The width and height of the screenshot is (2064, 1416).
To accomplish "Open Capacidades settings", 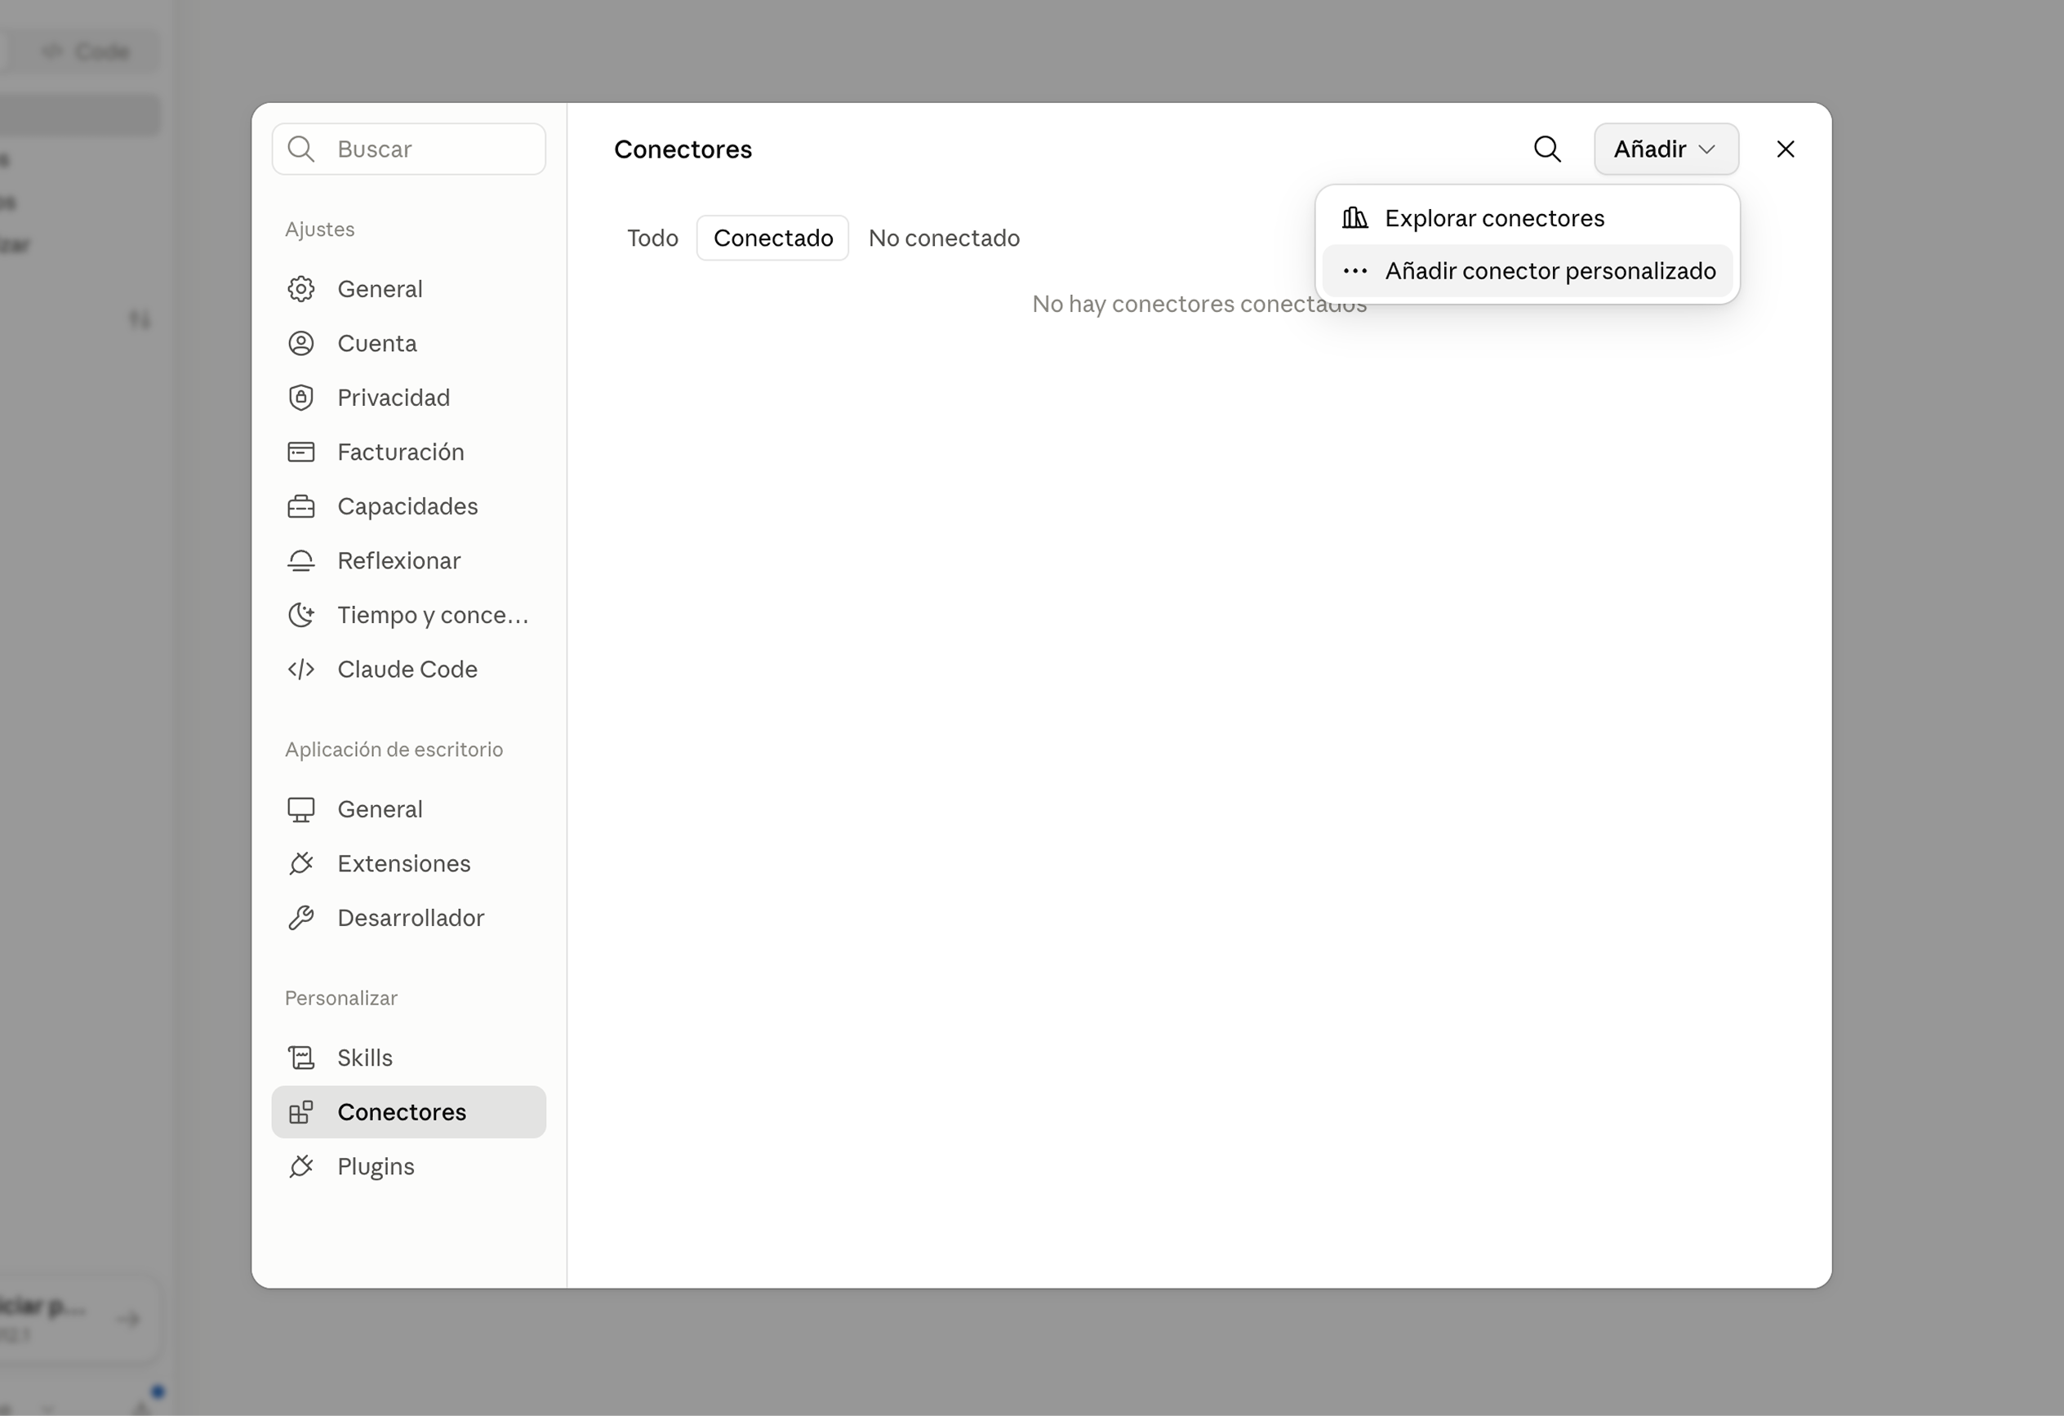I will coord(408,506).
